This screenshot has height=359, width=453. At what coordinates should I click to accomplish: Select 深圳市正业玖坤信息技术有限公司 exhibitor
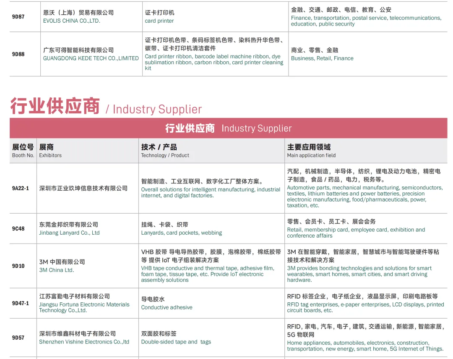click(83, 189)
